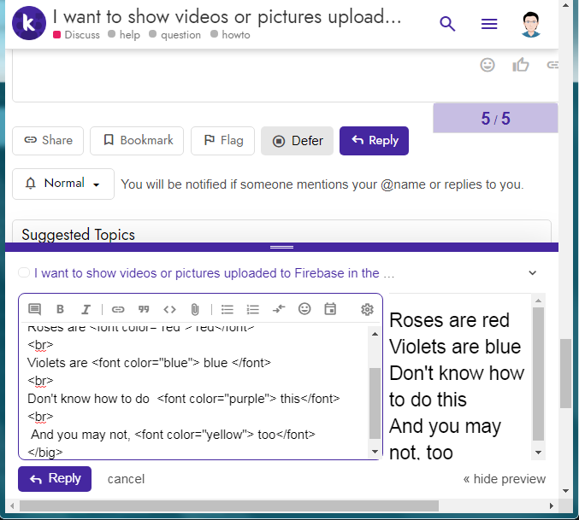The image size is (579, 520).
Task: Apply bold formatting in composer toolbar
Action: [60, 309]
